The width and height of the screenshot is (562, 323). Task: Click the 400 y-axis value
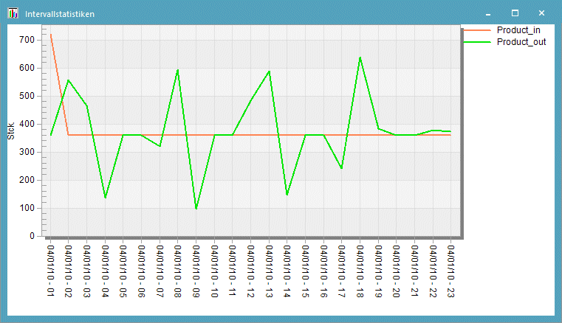[27, 124]
